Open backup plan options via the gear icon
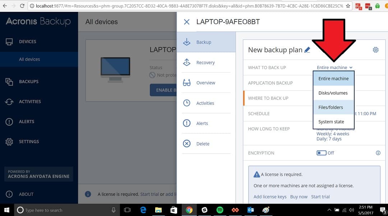Image resolution: width=388 pixels, height=216 pixels. [375, 50]
